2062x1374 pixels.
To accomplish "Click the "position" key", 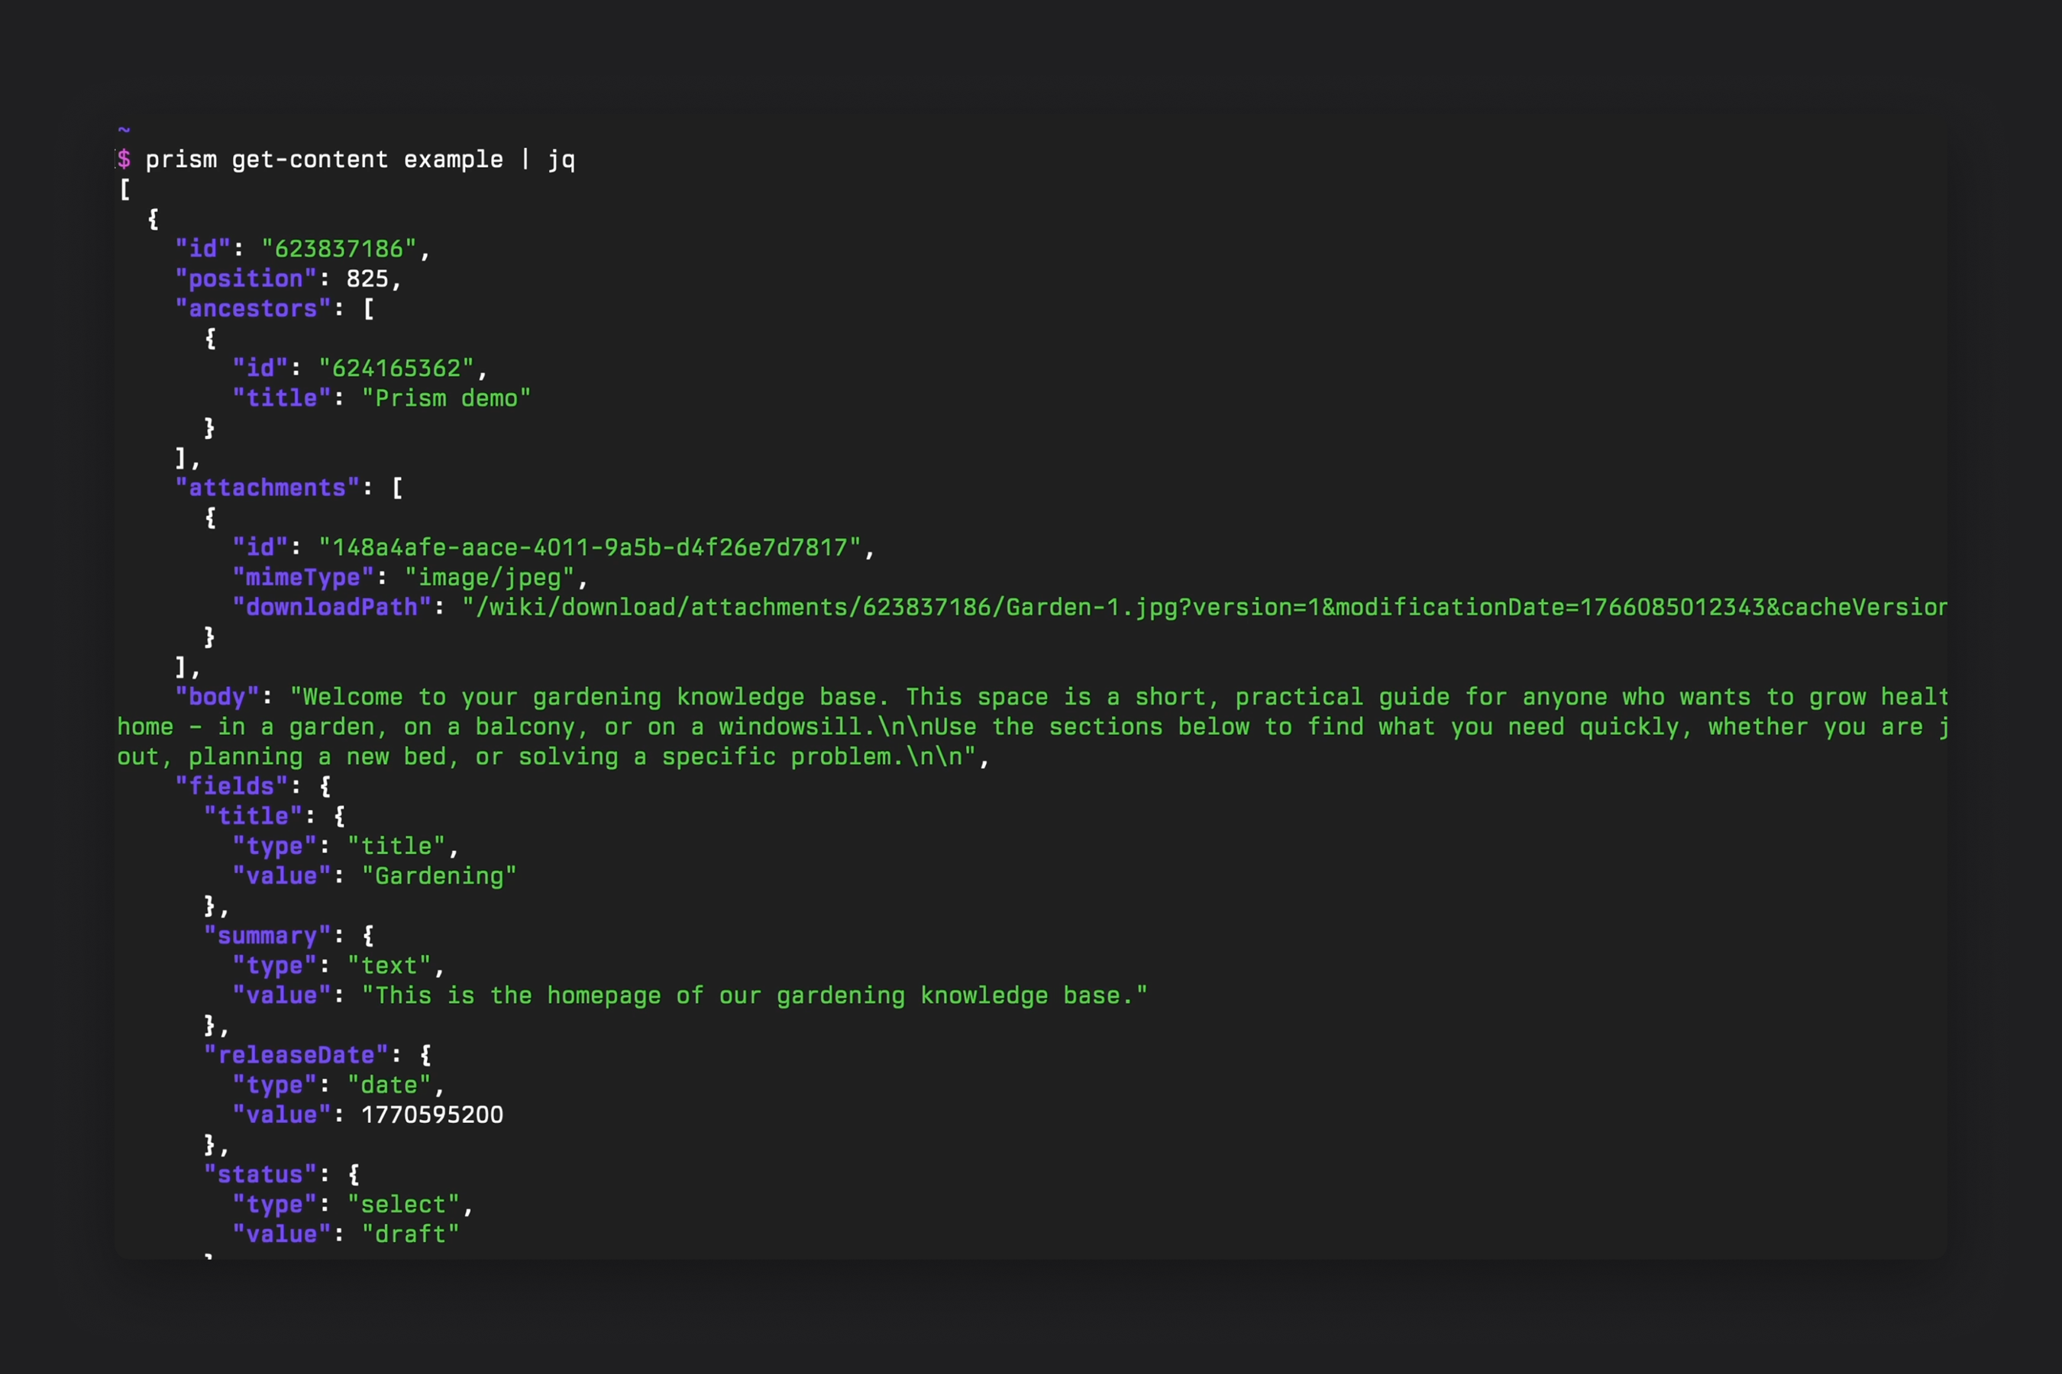I will tap(245, 279).
